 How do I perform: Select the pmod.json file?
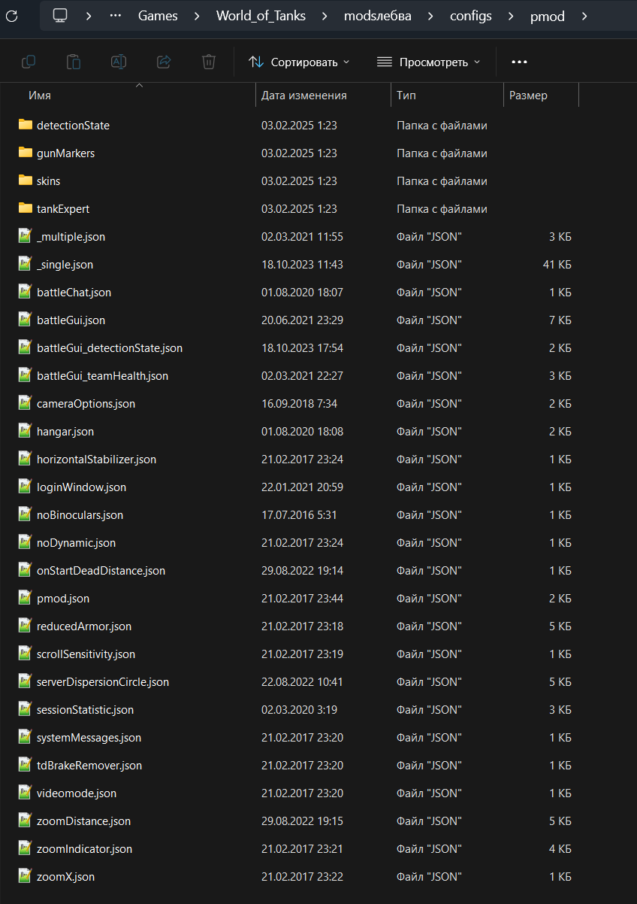pyautogui.click(x=63, y=599)
